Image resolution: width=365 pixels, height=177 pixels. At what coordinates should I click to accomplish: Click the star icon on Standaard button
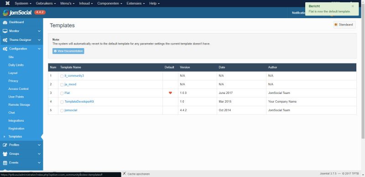click(336, 25)
